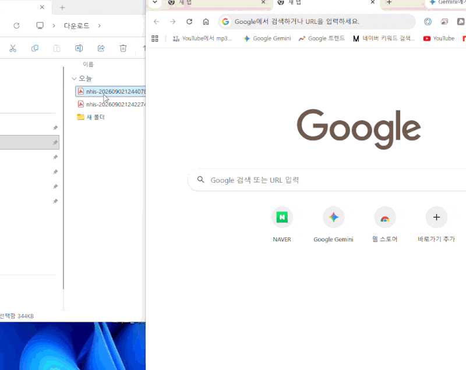Sort the file list by the 이름 column header

coord(89,64)
